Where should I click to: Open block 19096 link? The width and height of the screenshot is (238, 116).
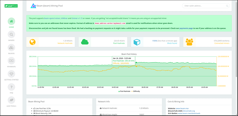coord(155,41)
